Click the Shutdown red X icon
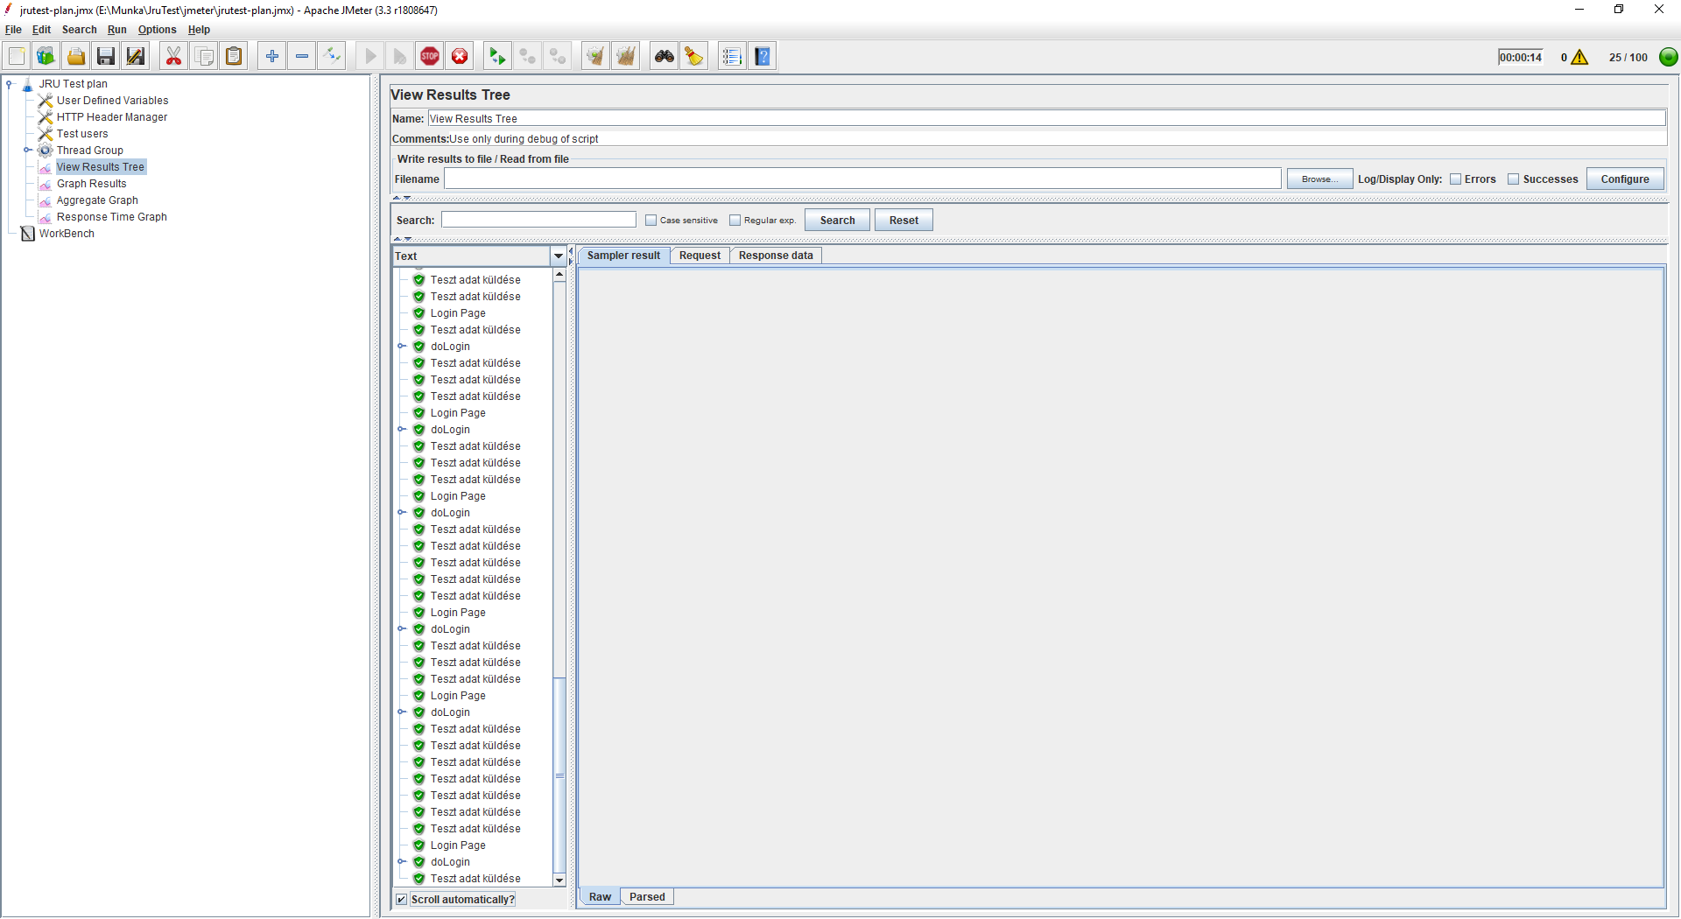The width and height of the screenshot is (1681, 919). pyautogui.click(x=460, y=57)
